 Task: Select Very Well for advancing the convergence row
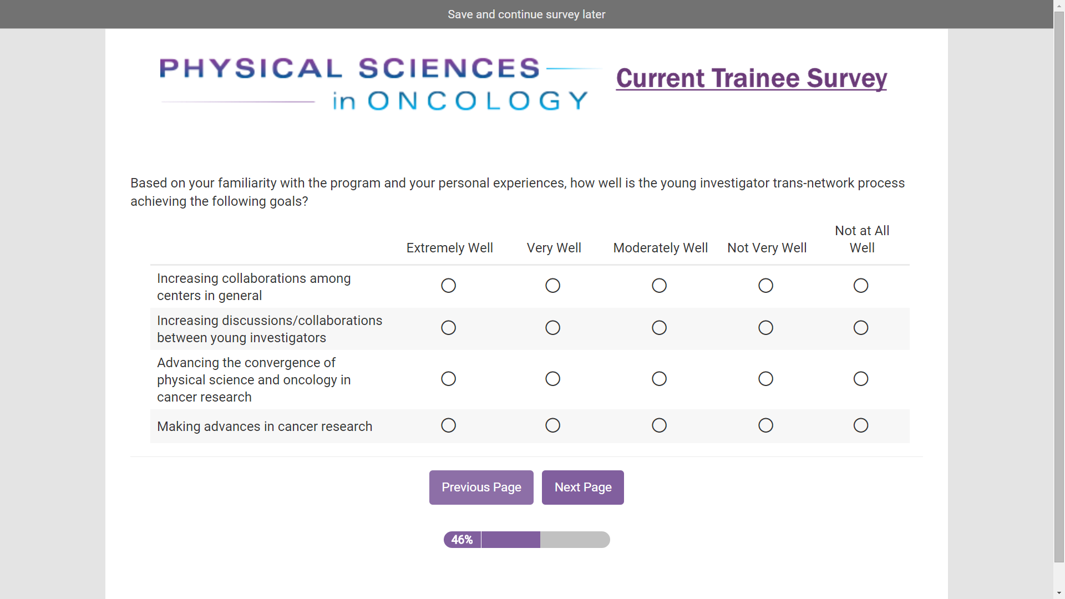(x=552, y=379)
